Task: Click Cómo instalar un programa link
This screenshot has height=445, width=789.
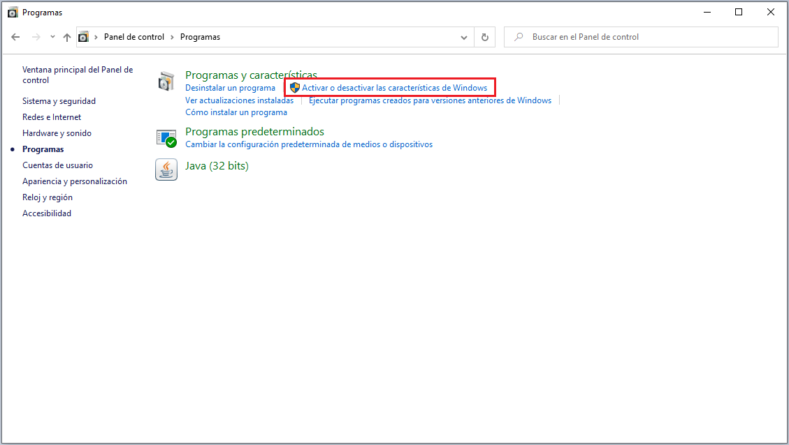Action: (x=236, y=112)
